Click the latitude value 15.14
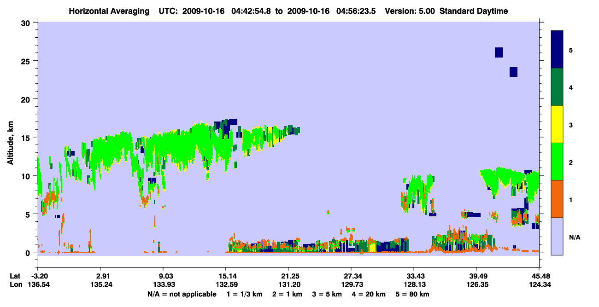This screenshot has height=307, width=599. 226,276
